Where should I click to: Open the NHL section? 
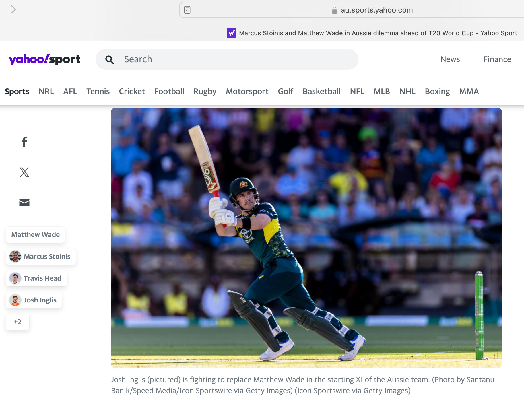tap(407, 92)
